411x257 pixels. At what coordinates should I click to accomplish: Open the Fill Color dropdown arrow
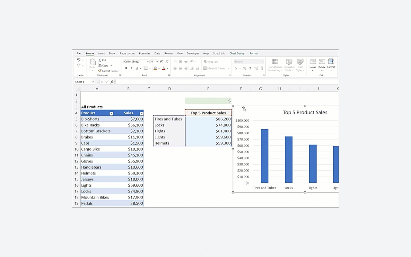[x=159, y=68]
